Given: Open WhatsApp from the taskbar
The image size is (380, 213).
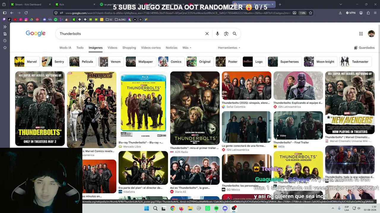Looking at the screenshot, I should (x=208, y=209).
